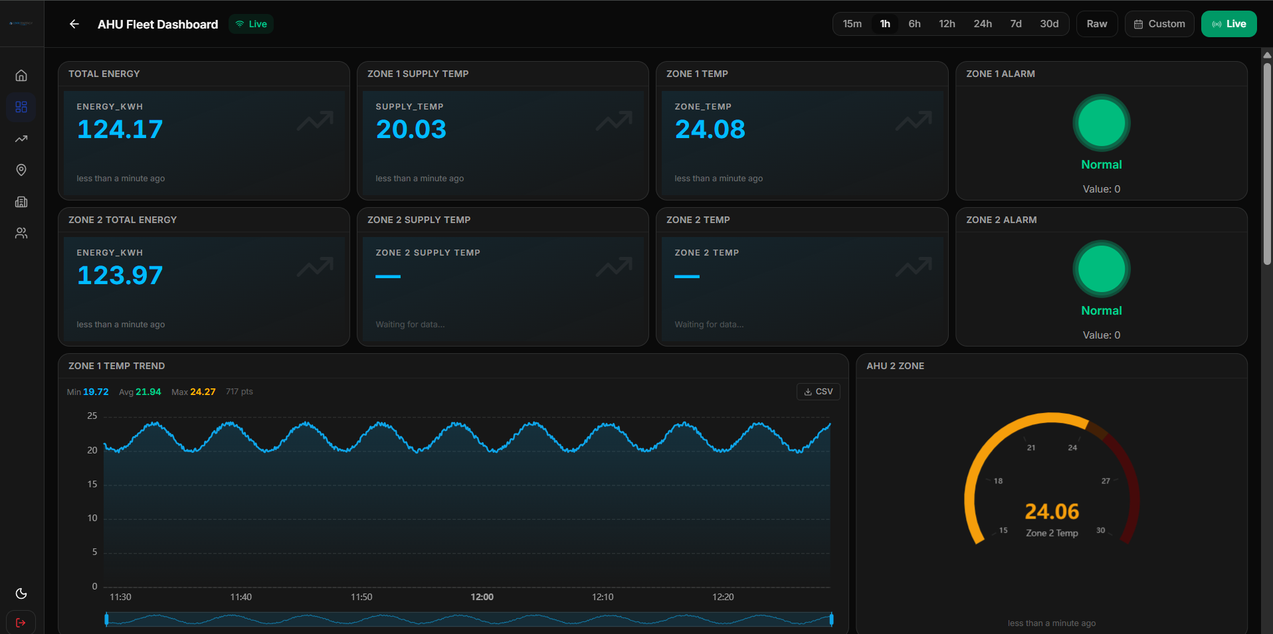Click the 12:00 label on chart axis

pyautogui.click(x=482, y=597)
